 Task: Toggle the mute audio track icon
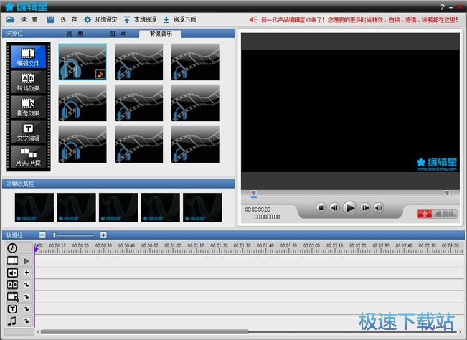pyautogui.click(x=12, y=273)
